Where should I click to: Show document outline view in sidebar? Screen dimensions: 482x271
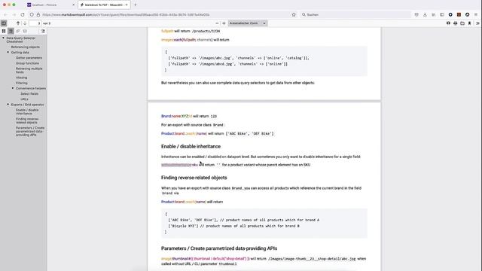tap(11, 31)
